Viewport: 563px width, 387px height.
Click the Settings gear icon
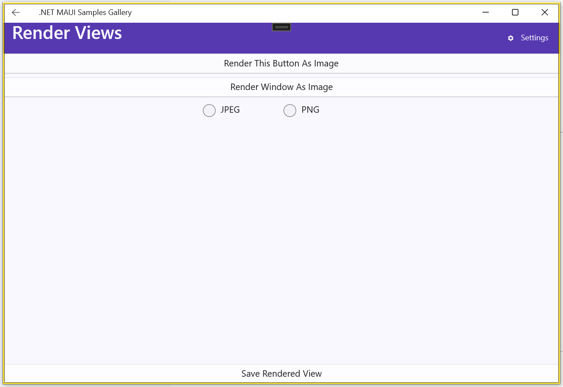pyautogui.click(x=510, y=38)
